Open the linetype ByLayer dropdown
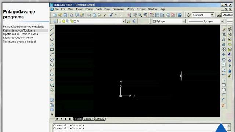Viewport: 235px width, 132px height. 222,21
